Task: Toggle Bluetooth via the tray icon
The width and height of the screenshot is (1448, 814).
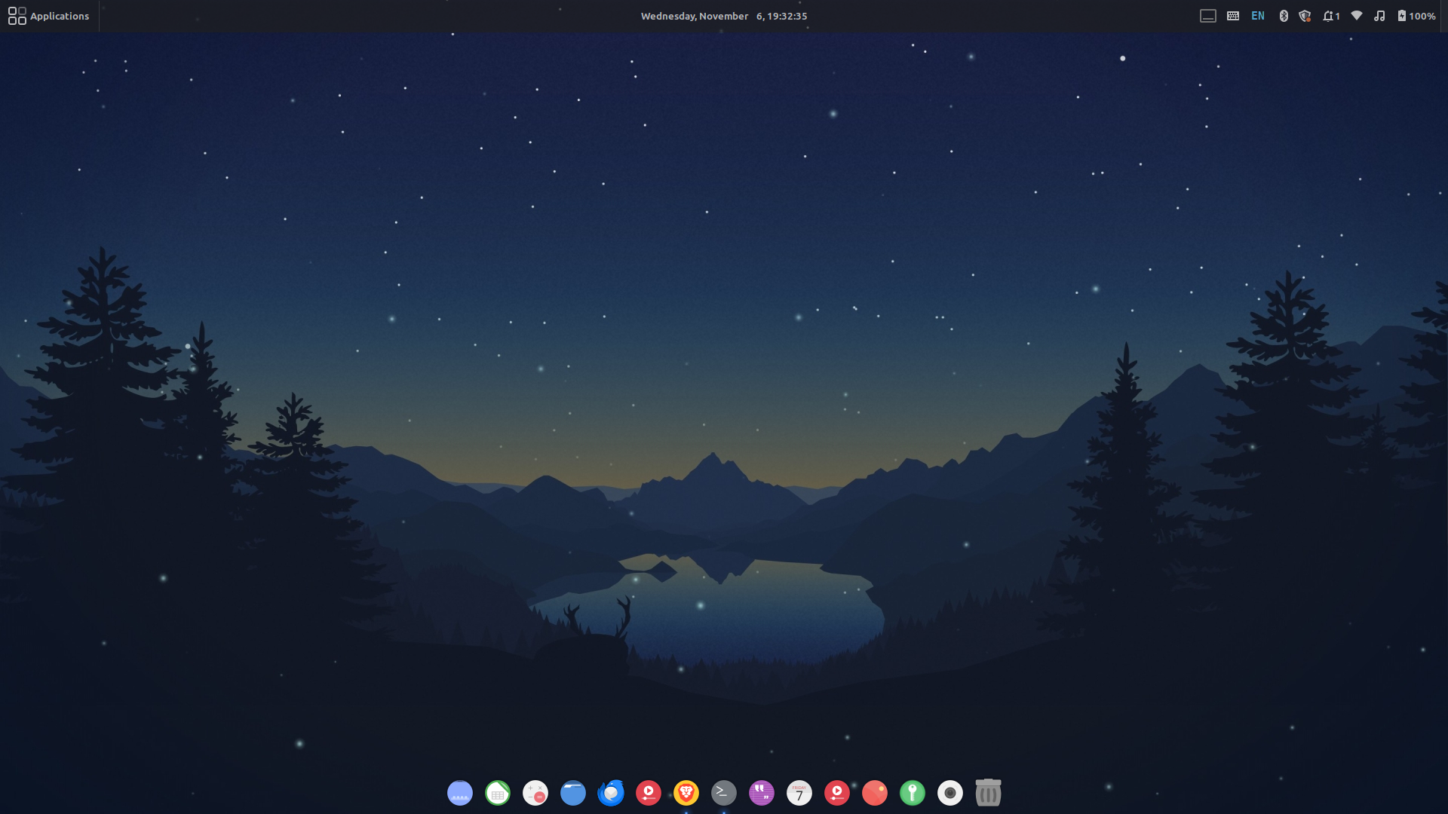Action: [x=1284, y=15]
